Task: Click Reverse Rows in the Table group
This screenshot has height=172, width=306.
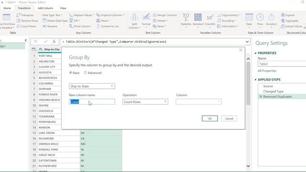Action: [x=28, y=21]
